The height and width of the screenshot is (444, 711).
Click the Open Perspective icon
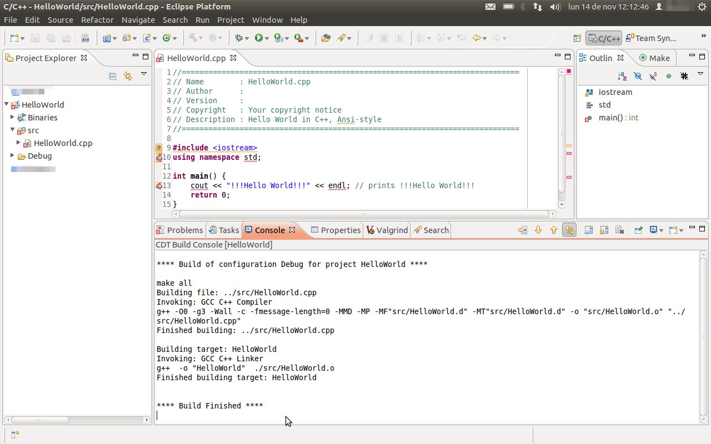pos(578,38)
